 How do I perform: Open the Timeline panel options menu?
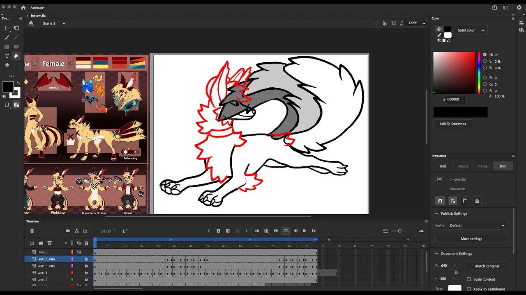426,221
